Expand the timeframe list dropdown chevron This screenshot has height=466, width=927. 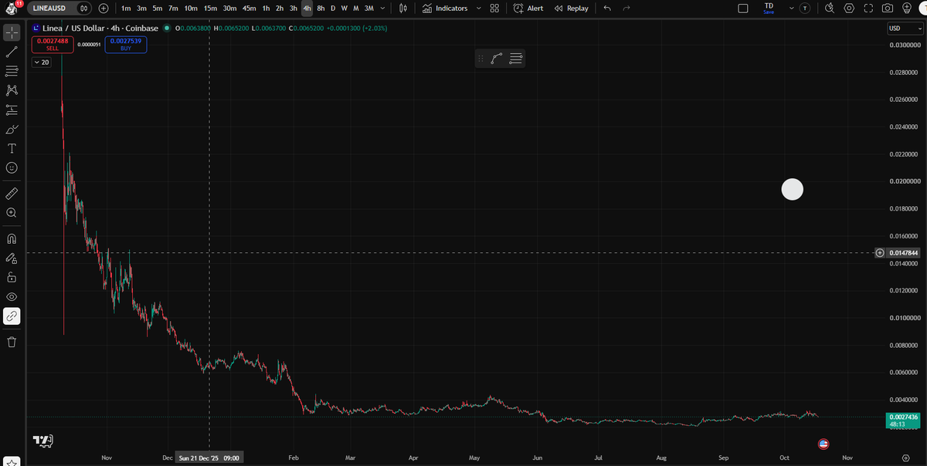383,8
